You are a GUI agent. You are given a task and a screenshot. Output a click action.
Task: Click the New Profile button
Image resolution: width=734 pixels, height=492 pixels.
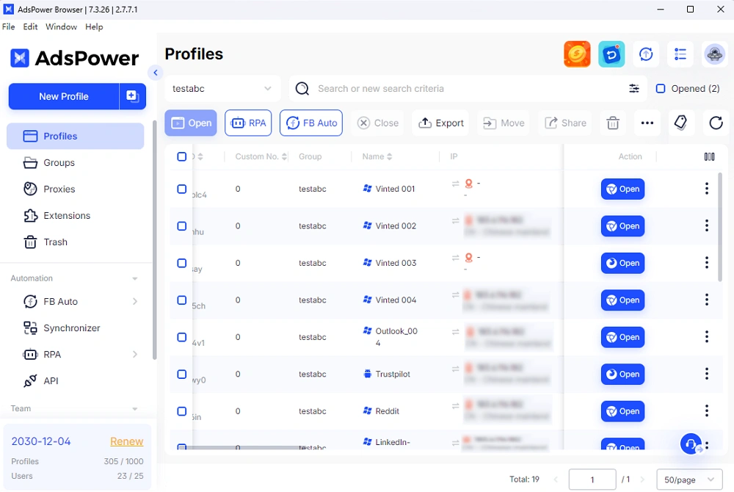pos(64,96)
